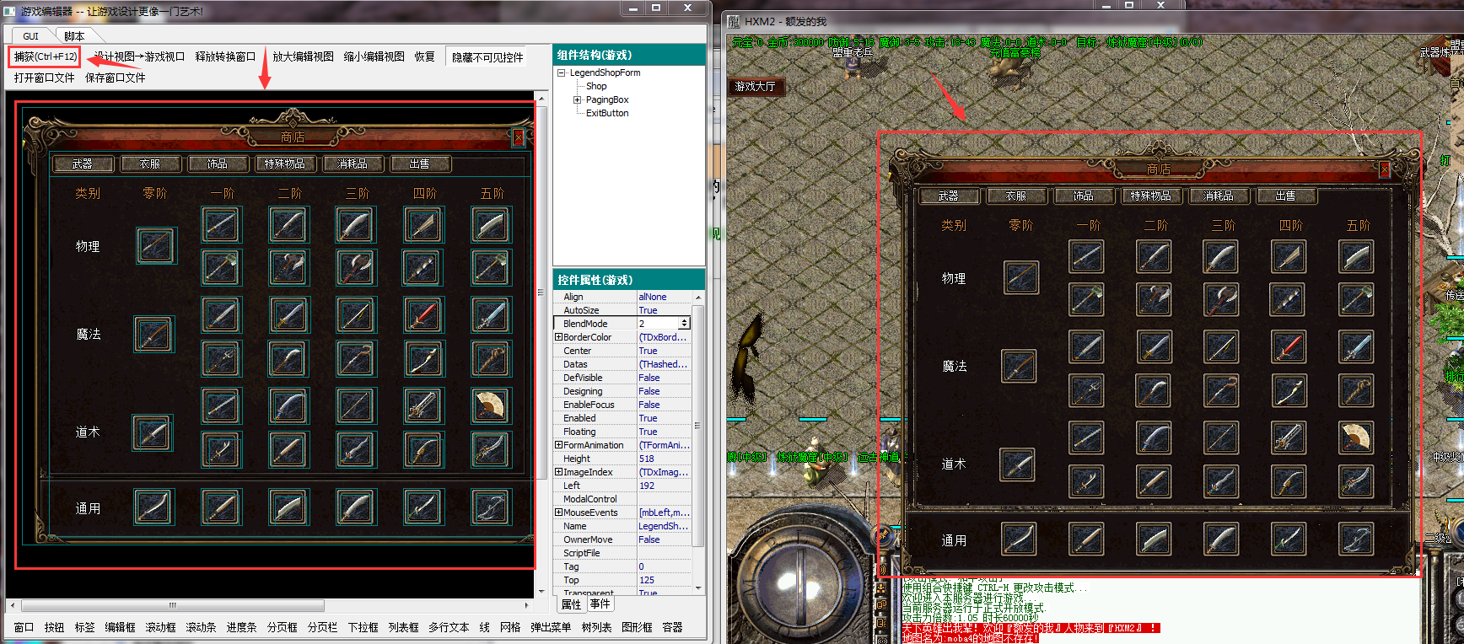Click the 捕获(Ctrl+F12) button
This screenshot has height=644, width=1464.
[x=46, y=56]
